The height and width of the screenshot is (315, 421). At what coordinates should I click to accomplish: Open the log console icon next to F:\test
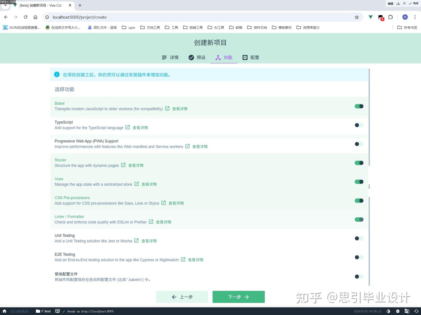(58, 311)
